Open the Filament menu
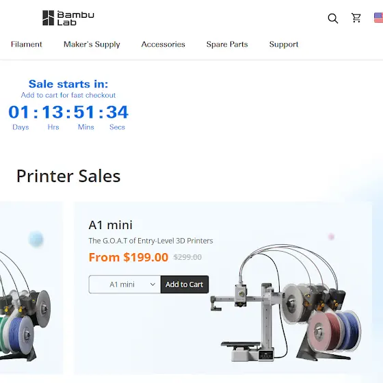Image resolution: width=383 pixels, height=383 pixels. pos(27,44)
